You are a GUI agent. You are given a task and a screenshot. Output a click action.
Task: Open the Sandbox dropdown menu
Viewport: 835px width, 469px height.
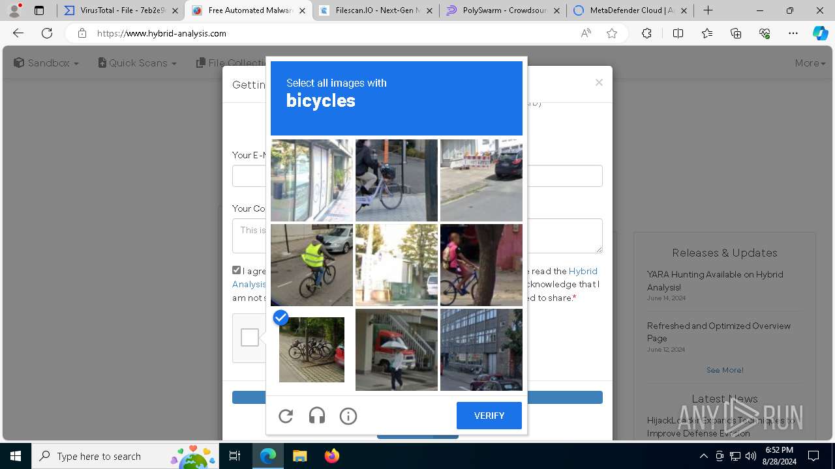pos(46,63)
